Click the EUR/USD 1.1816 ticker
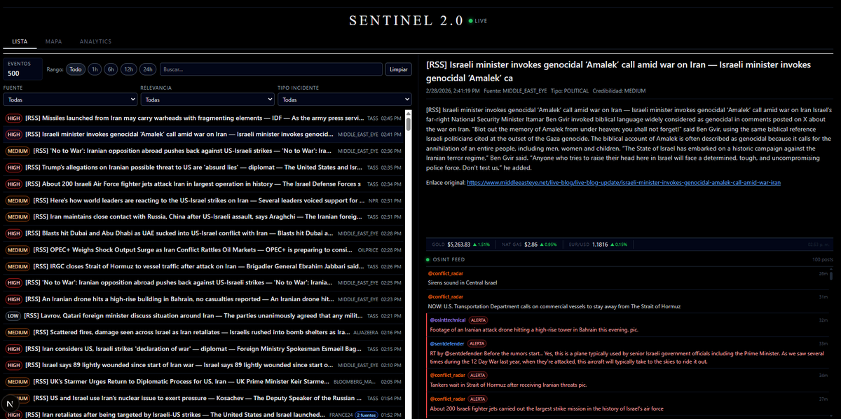 pos(599,245)
